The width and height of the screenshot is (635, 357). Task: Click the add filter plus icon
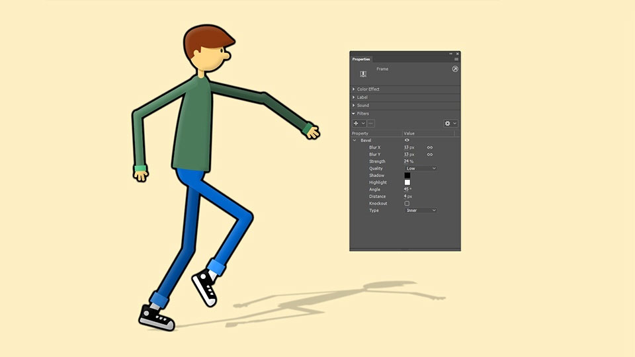click(356, 124)
